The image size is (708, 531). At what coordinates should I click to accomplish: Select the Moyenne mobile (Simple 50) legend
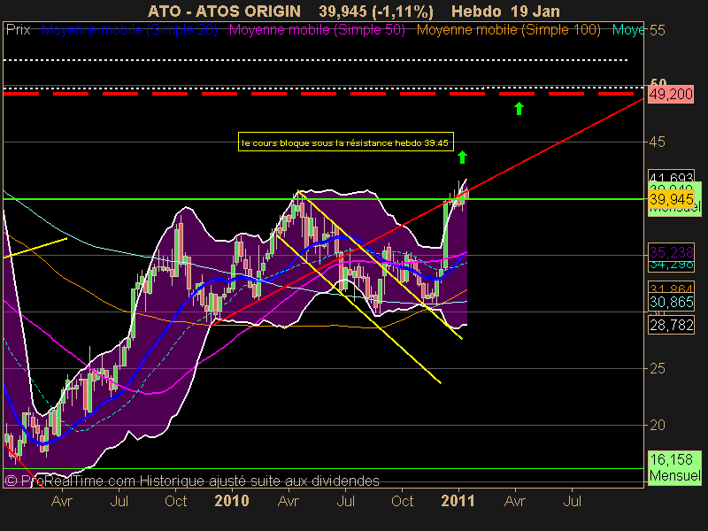tap(317, 30)
